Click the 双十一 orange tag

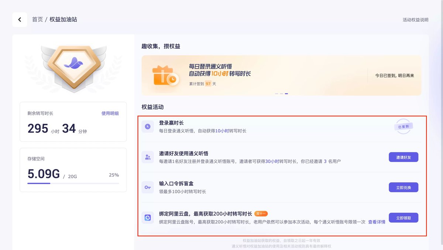[261, 214]
